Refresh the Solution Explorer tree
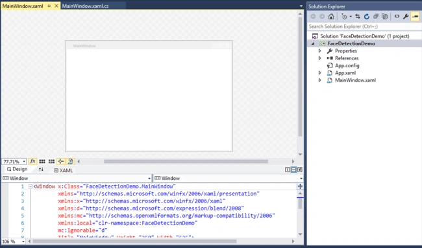 click(x=367, y=17)
